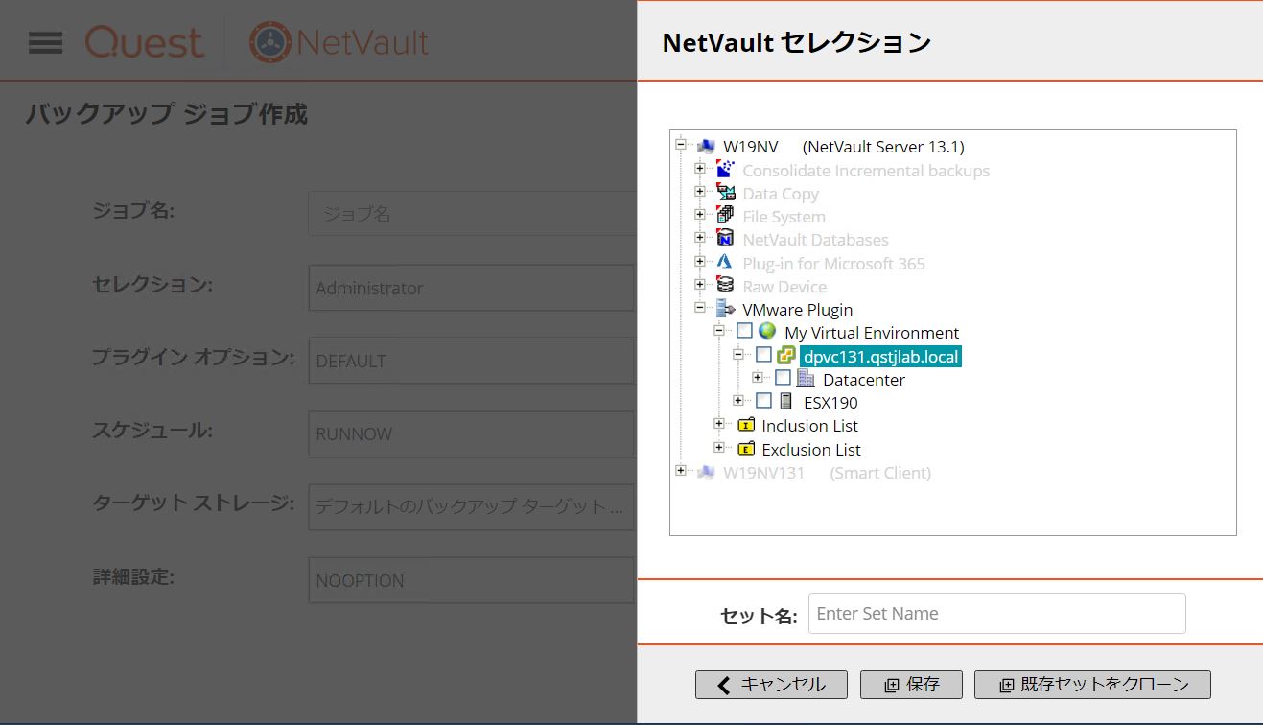Click the W19NV131 smart client icon
Screen dimensions: 1263x725
coord(706,472)
